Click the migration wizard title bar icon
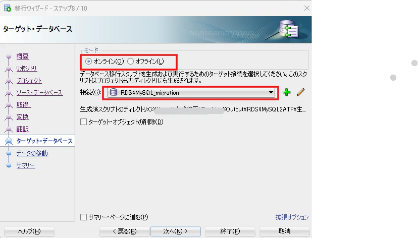The width and height of the screenshot is (418, 238). point(8,8)
